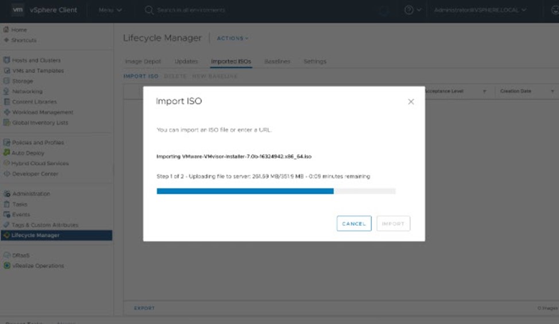Switch to the Baselines tab
Screen dimensions: 559x324
tap(277, 61)
